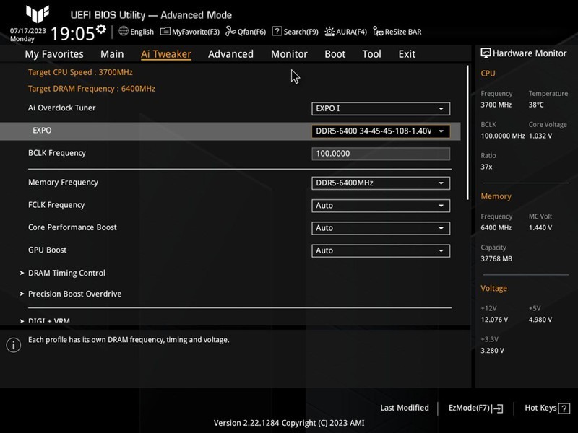This screenshot has width=578, height=433.
Task: Open the Ai Overclock Tuner dropdown
Action: (x=380, y=108)
